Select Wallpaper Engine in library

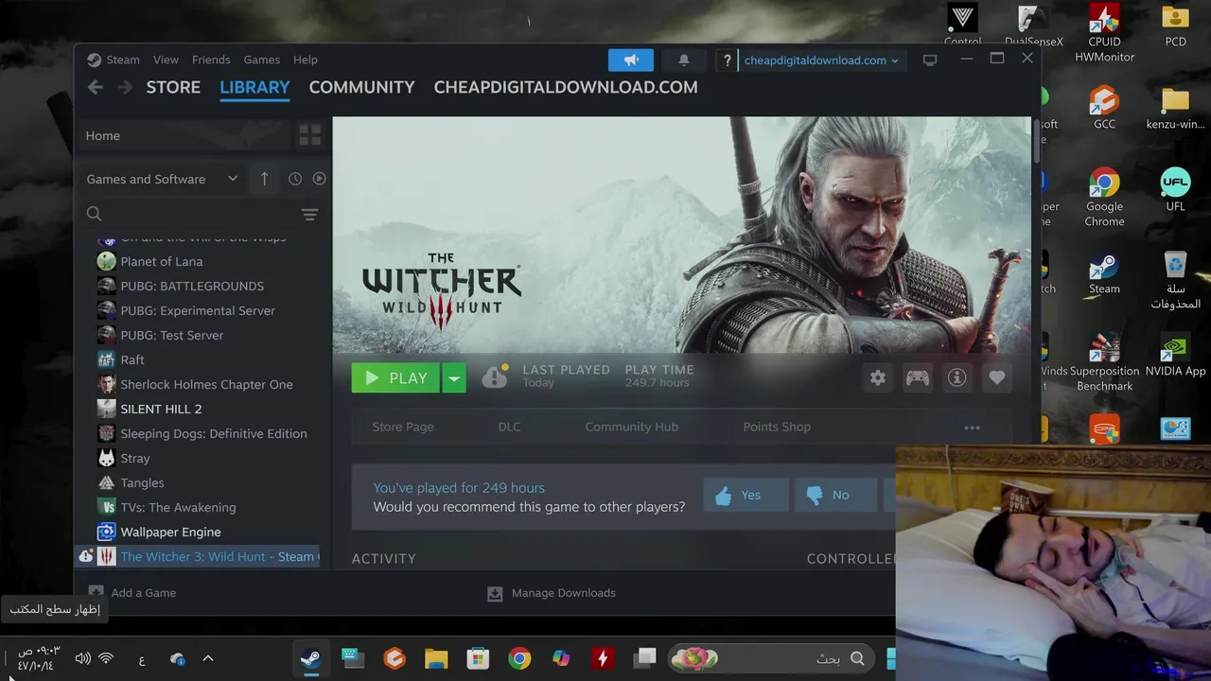pos(170,532)
